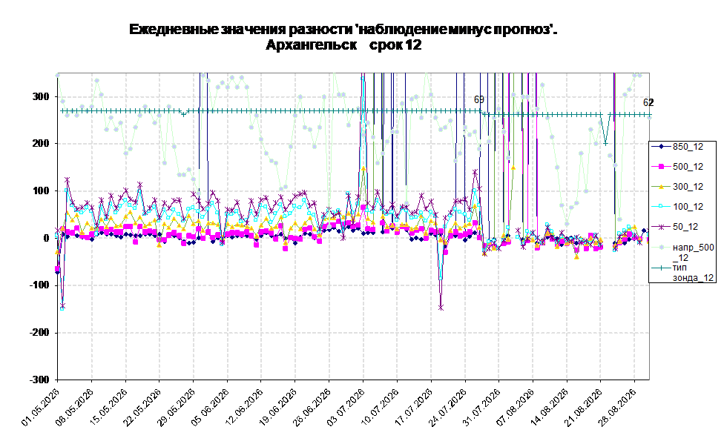724x444 pixels.
Task: Click the 01.05.2026 date axis label
Action: 41,408
